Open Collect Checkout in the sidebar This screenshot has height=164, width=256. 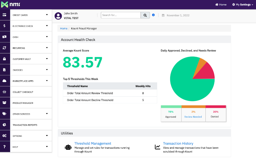click(23, 92)
